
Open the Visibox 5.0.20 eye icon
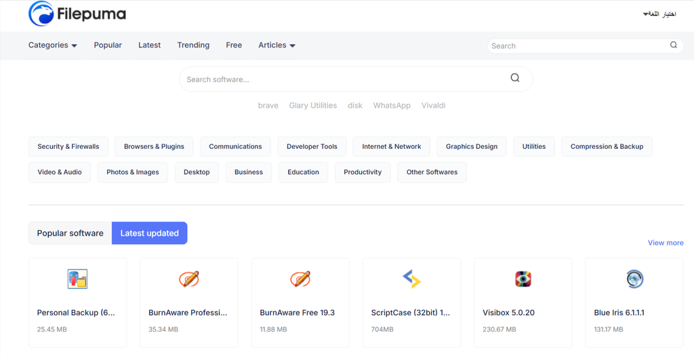point(523,279)
